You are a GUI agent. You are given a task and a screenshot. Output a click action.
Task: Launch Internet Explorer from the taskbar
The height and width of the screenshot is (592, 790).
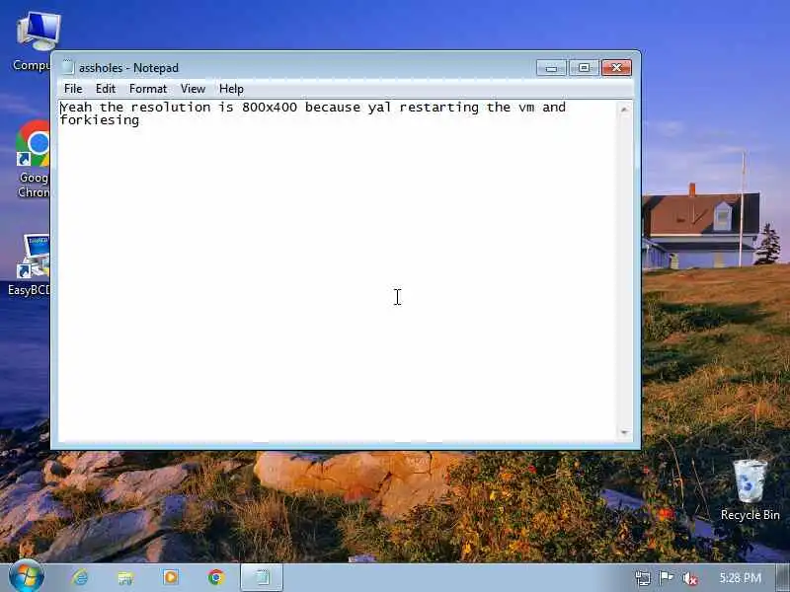tap(80, 577)
